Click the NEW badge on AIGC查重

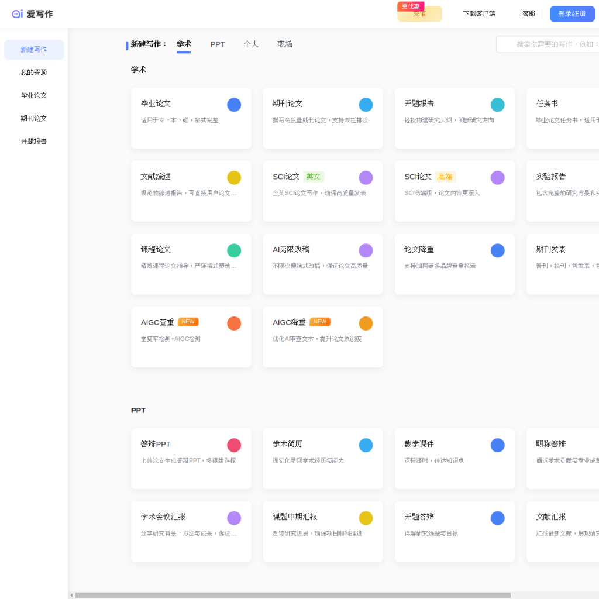coord(188,322)
